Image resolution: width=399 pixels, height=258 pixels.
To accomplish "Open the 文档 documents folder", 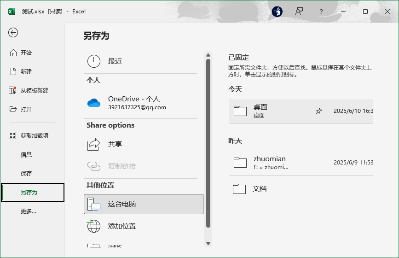I will tap(301, 189).
